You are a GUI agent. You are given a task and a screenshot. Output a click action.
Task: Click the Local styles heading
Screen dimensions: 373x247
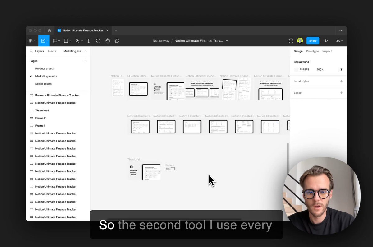(301, 81)
